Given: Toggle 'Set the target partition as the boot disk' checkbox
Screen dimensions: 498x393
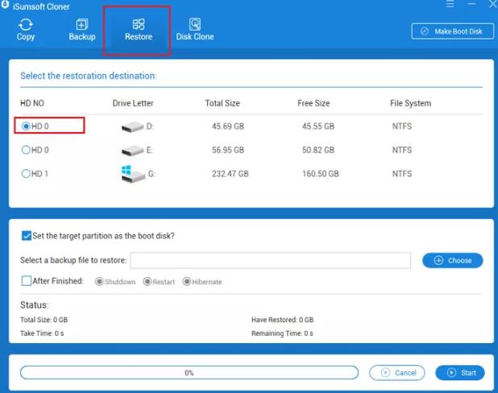Looking at the screenshot, I should 27,236.
